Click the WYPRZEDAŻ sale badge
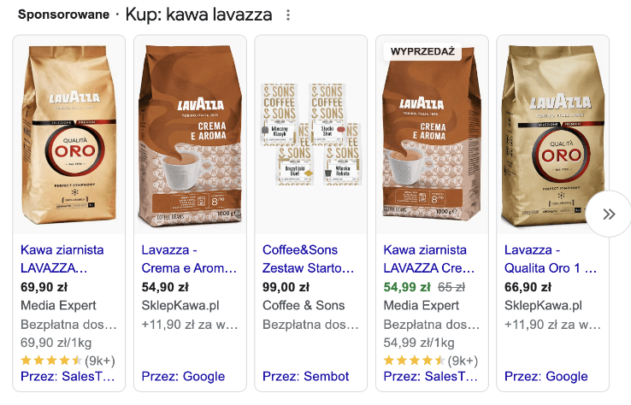The height and width of the screenshot is (405, 631). click(x=422, y=51)
